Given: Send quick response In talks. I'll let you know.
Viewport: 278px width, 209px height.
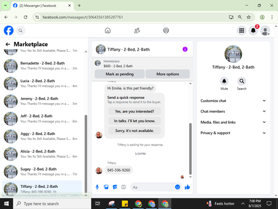Looking at the screenshot, I should (x=135, y=121).
